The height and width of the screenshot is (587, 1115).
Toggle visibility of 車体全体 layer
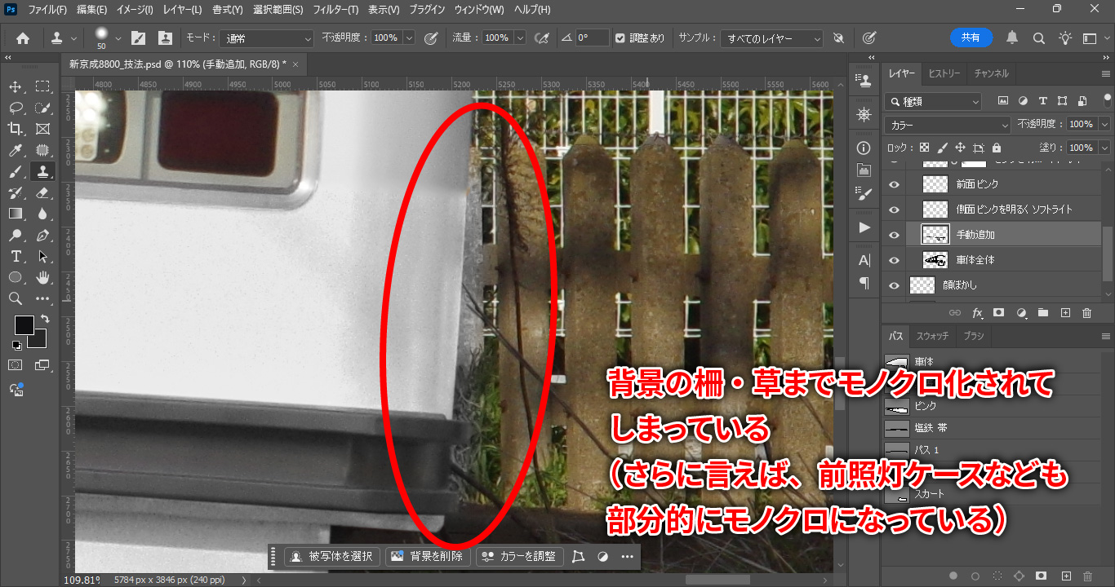tap(894, 260)
